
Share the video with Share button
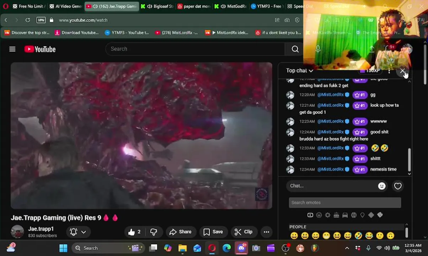point(181,232)
